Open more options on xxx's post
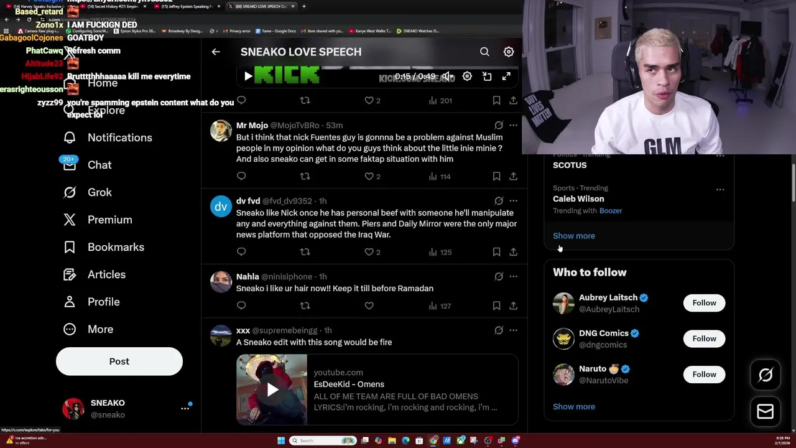Viewport: 796px width, 448px height. [513, 330]
